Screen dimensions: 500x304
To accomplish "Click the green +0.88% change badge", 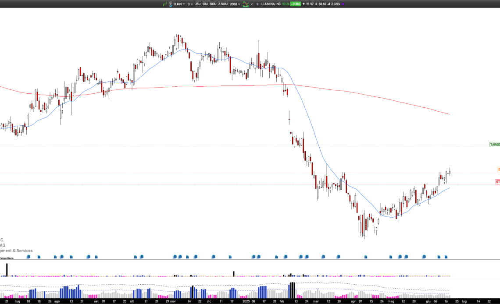I will pyautogui.click(x=295, y=4).
